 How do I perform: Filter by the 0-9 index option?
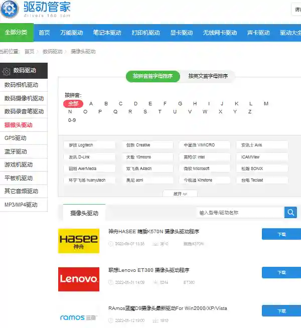(x=72, y=120)
